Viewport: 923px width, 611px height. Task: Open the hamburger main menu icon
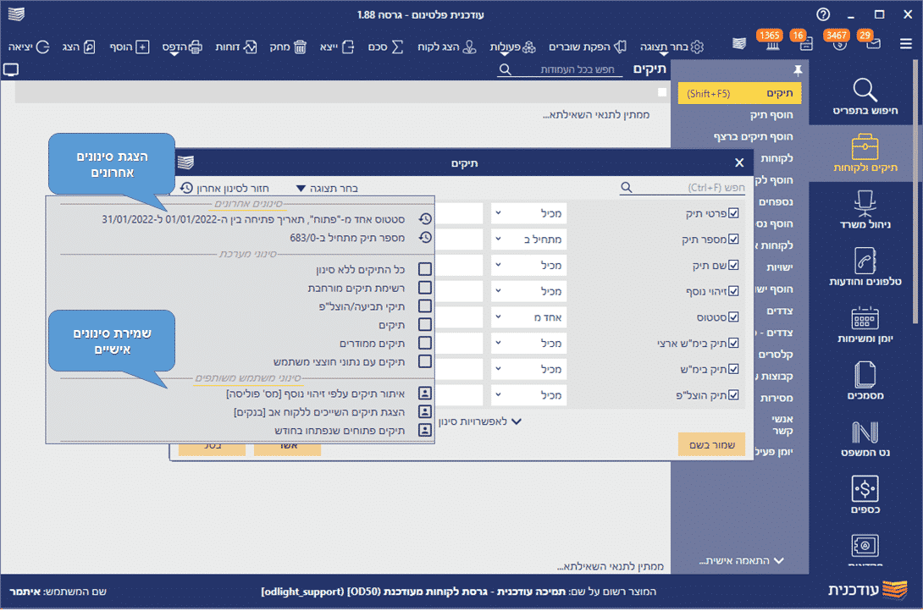point(905,43)
